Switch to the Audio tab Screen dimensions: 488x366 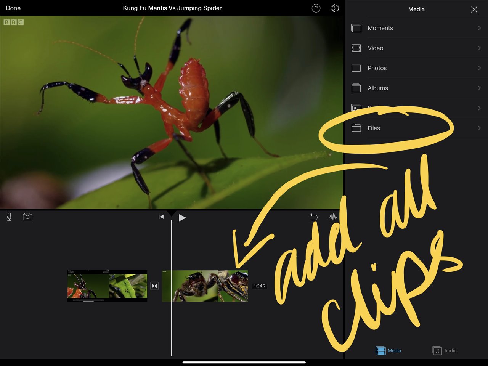[x=445, y=350]
